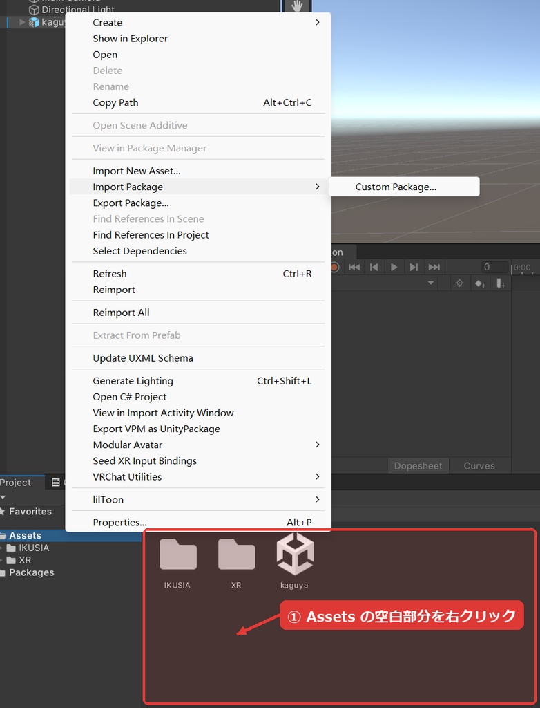Choose Find References In Project
The image size is (540, 708).
pyautogui.click(x=198, y=235)
